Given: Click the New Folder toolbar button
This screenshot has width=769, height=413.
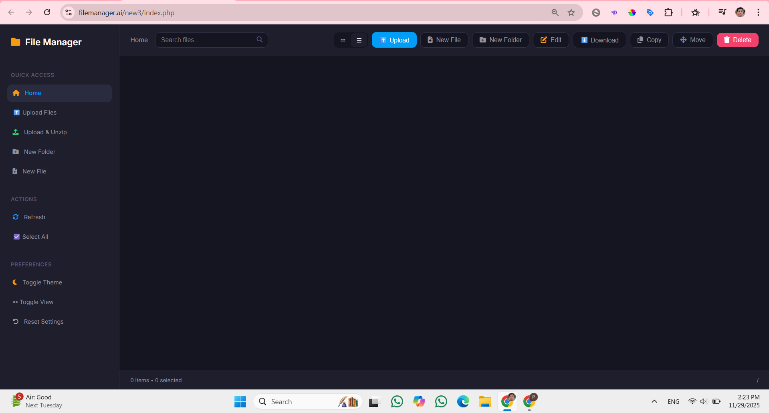Looking at the screenshot, I should 501,40.
